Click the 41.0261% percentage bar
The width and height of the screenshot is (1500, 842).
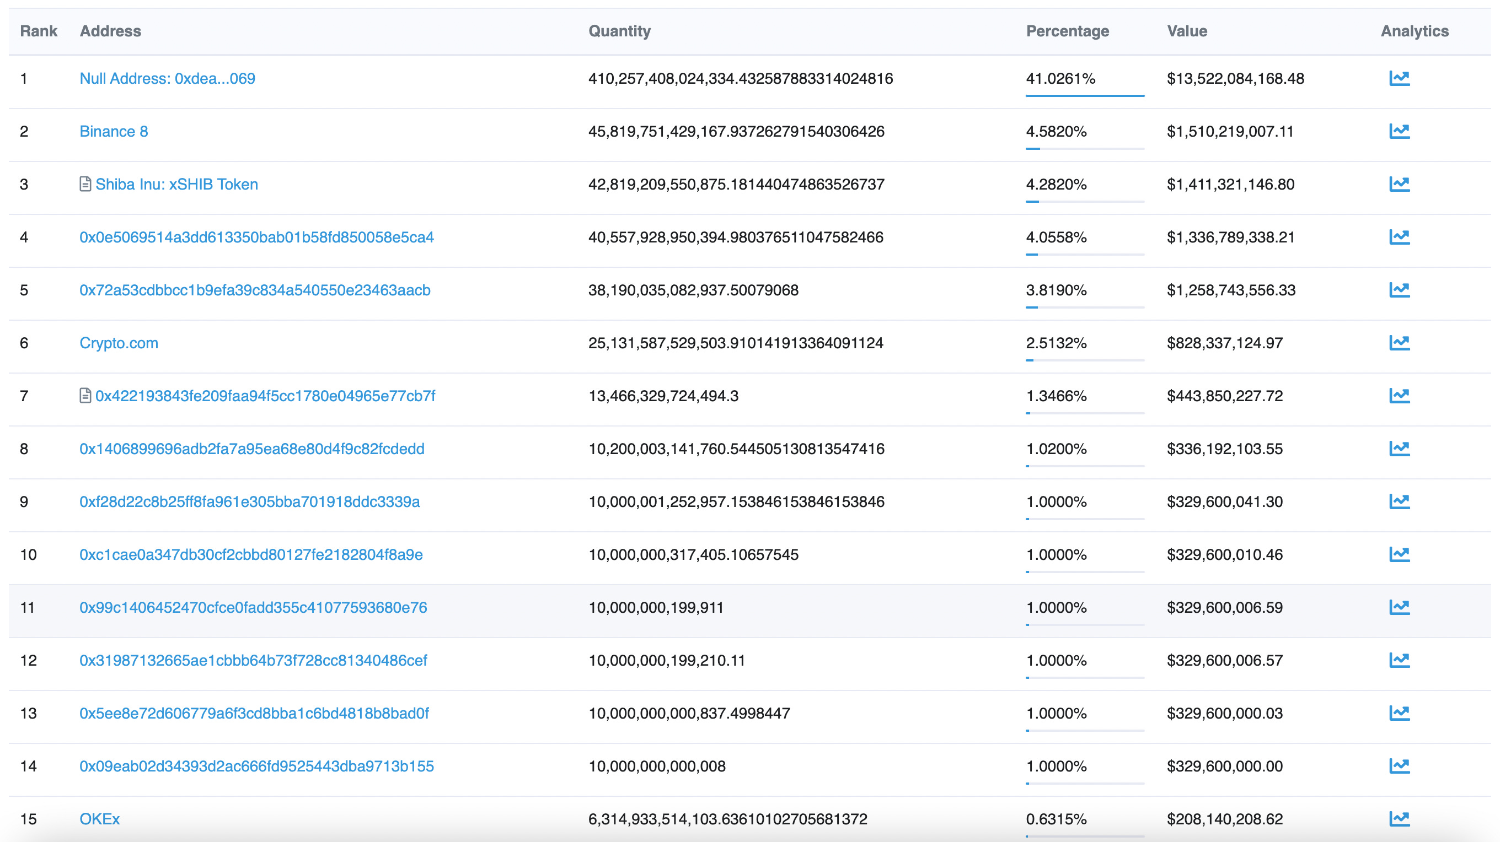[x=1085, y=95]
